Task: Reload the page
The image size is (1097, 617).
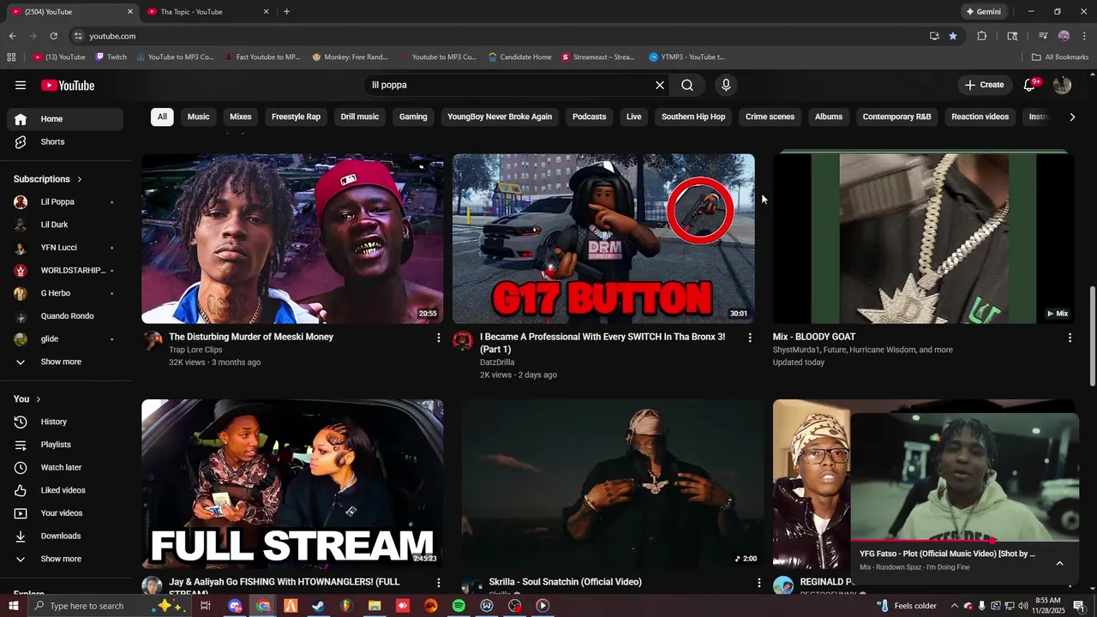Action: [53, 36]
